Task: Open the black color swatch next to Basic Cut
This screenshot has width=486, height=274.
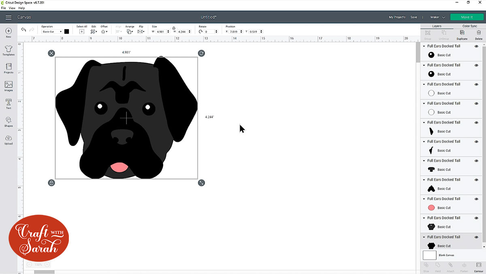Action: pyautogui.click(x=66, y=31)
